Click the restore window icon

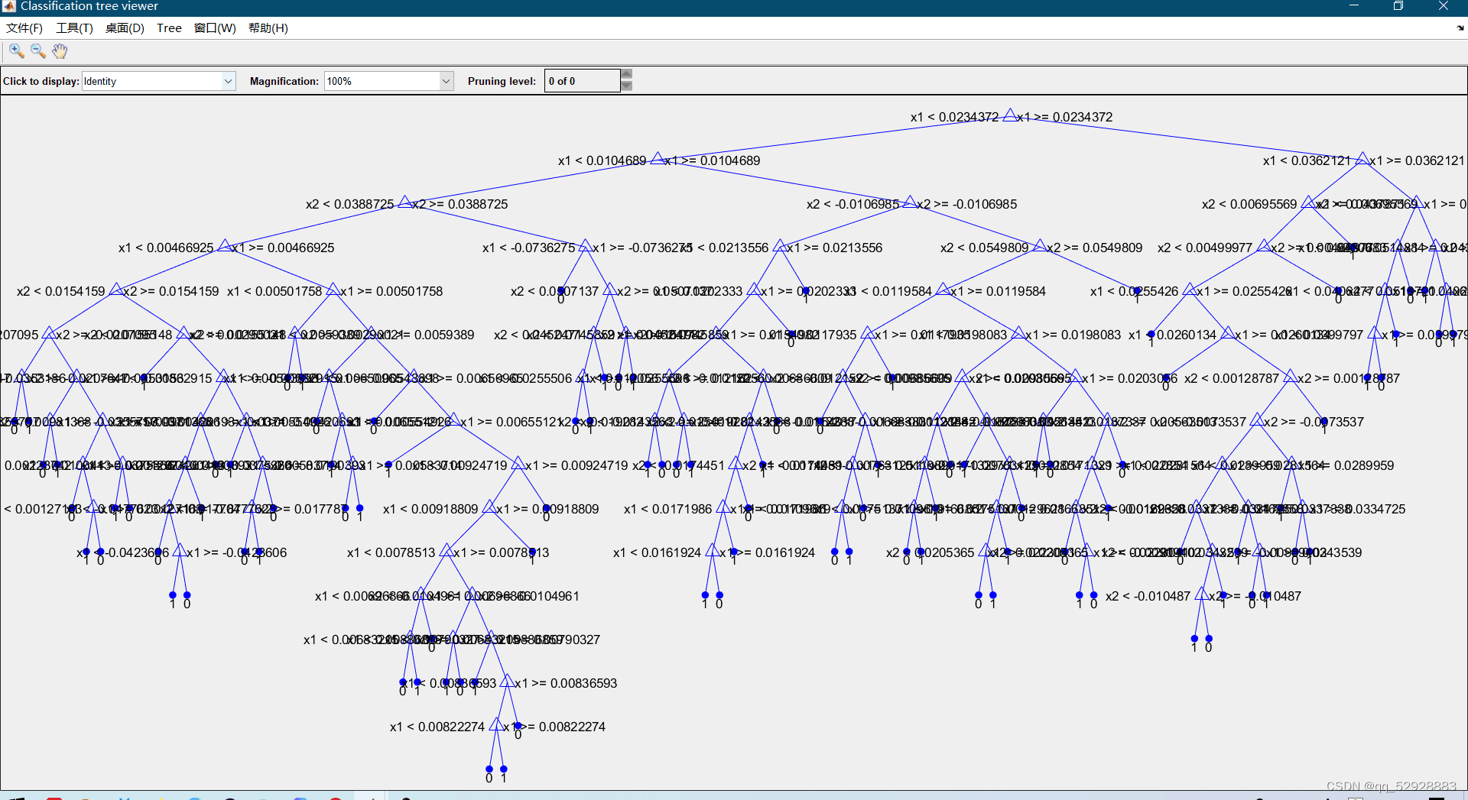[1398, 6]
